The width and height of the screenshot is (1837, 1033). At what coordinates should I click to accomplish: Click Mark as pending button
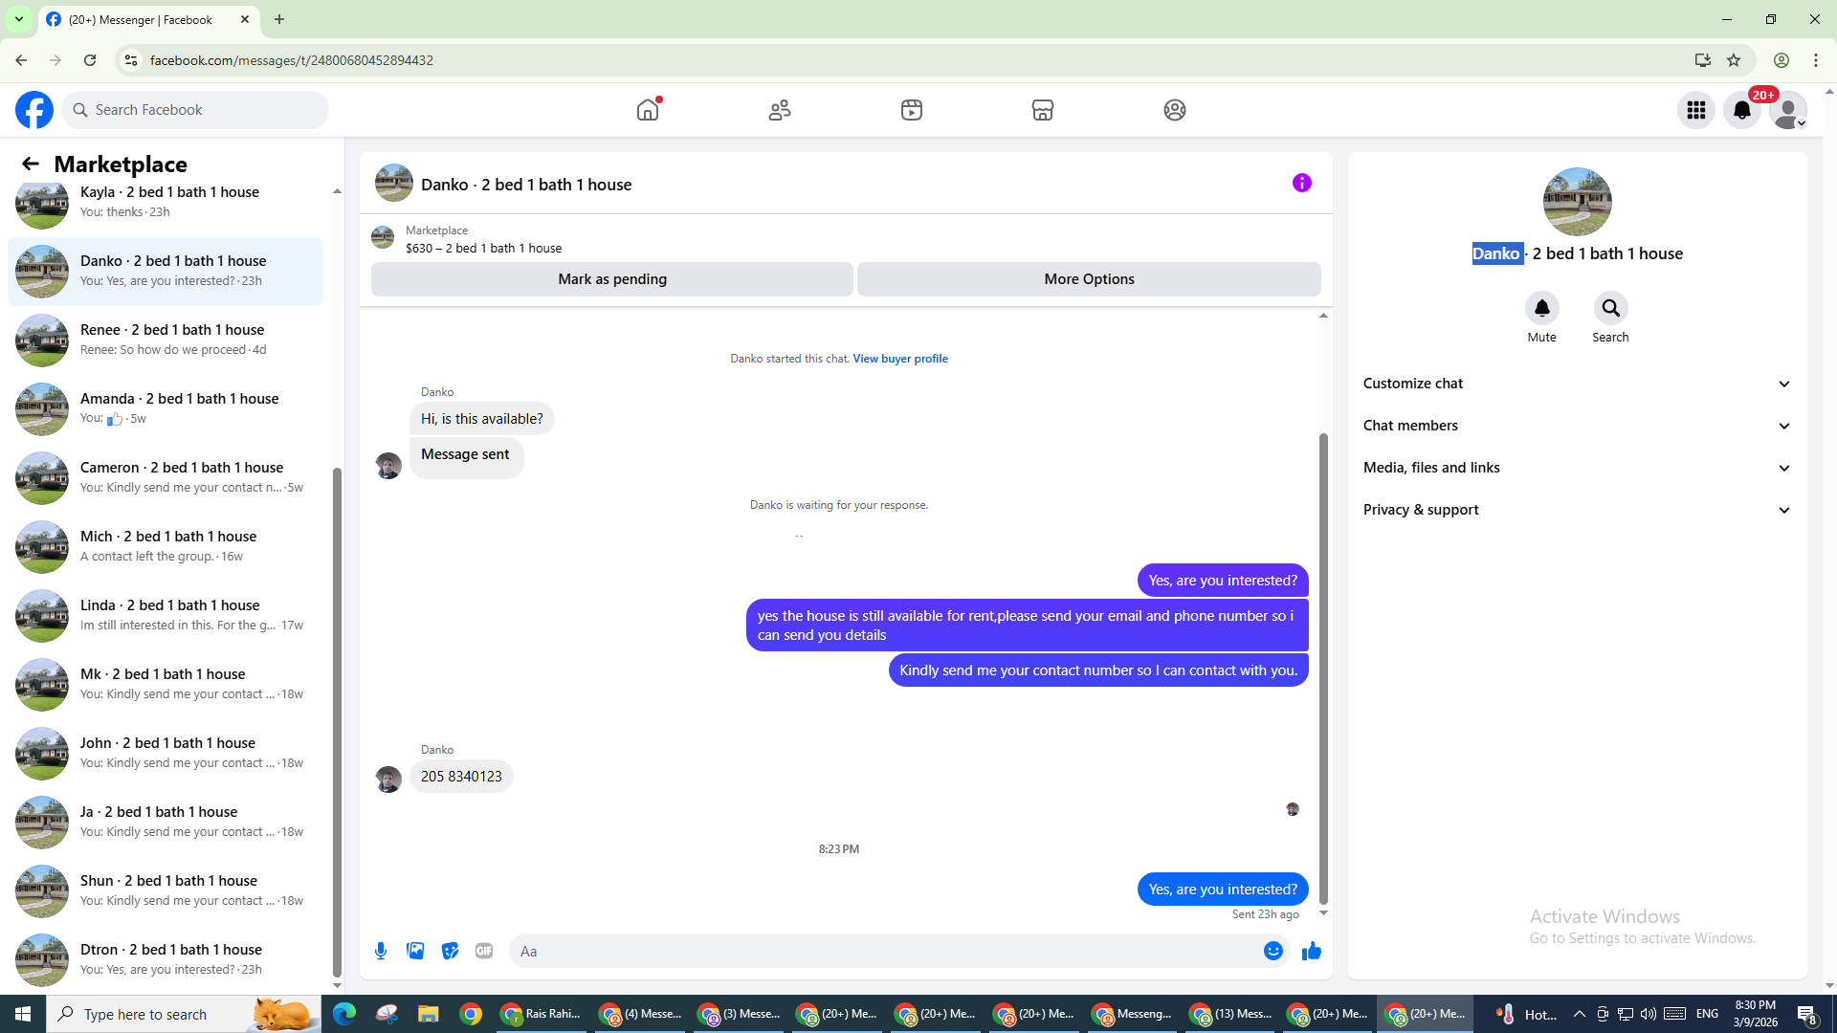coord(611,279)
